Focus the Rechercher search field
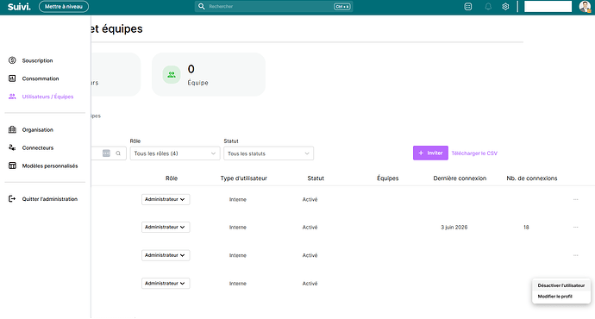 click(273, 6)
